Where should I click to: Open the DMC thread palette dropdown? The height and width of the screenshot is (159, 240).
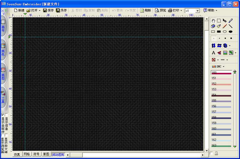pos(223,67)
